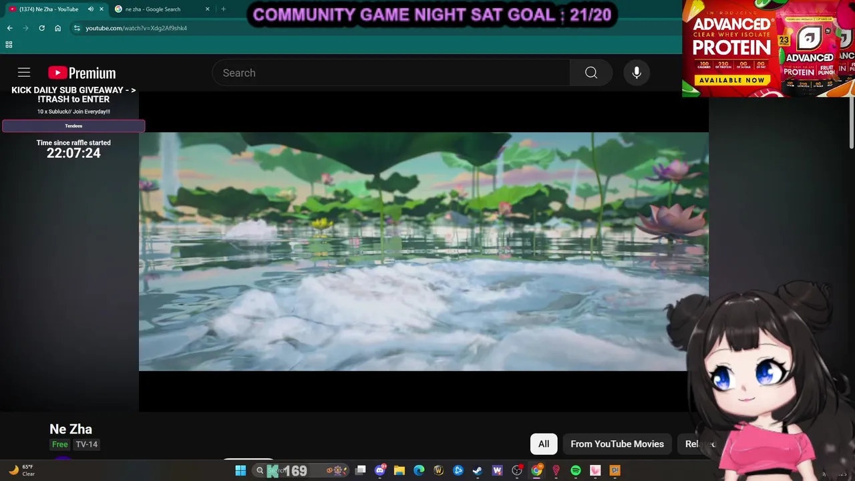
Task: Open Battle.net from the taskbar
Action: pos(458,470)
